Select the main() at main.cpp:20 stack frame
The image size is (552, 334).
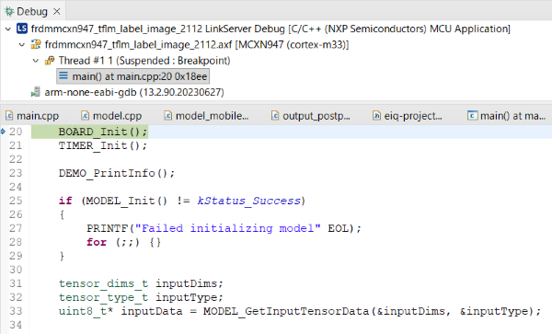point(133,76)
